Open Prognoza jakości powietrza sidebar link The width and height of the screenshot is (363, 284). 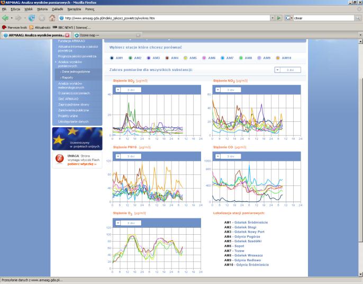(x=77, y=56)
